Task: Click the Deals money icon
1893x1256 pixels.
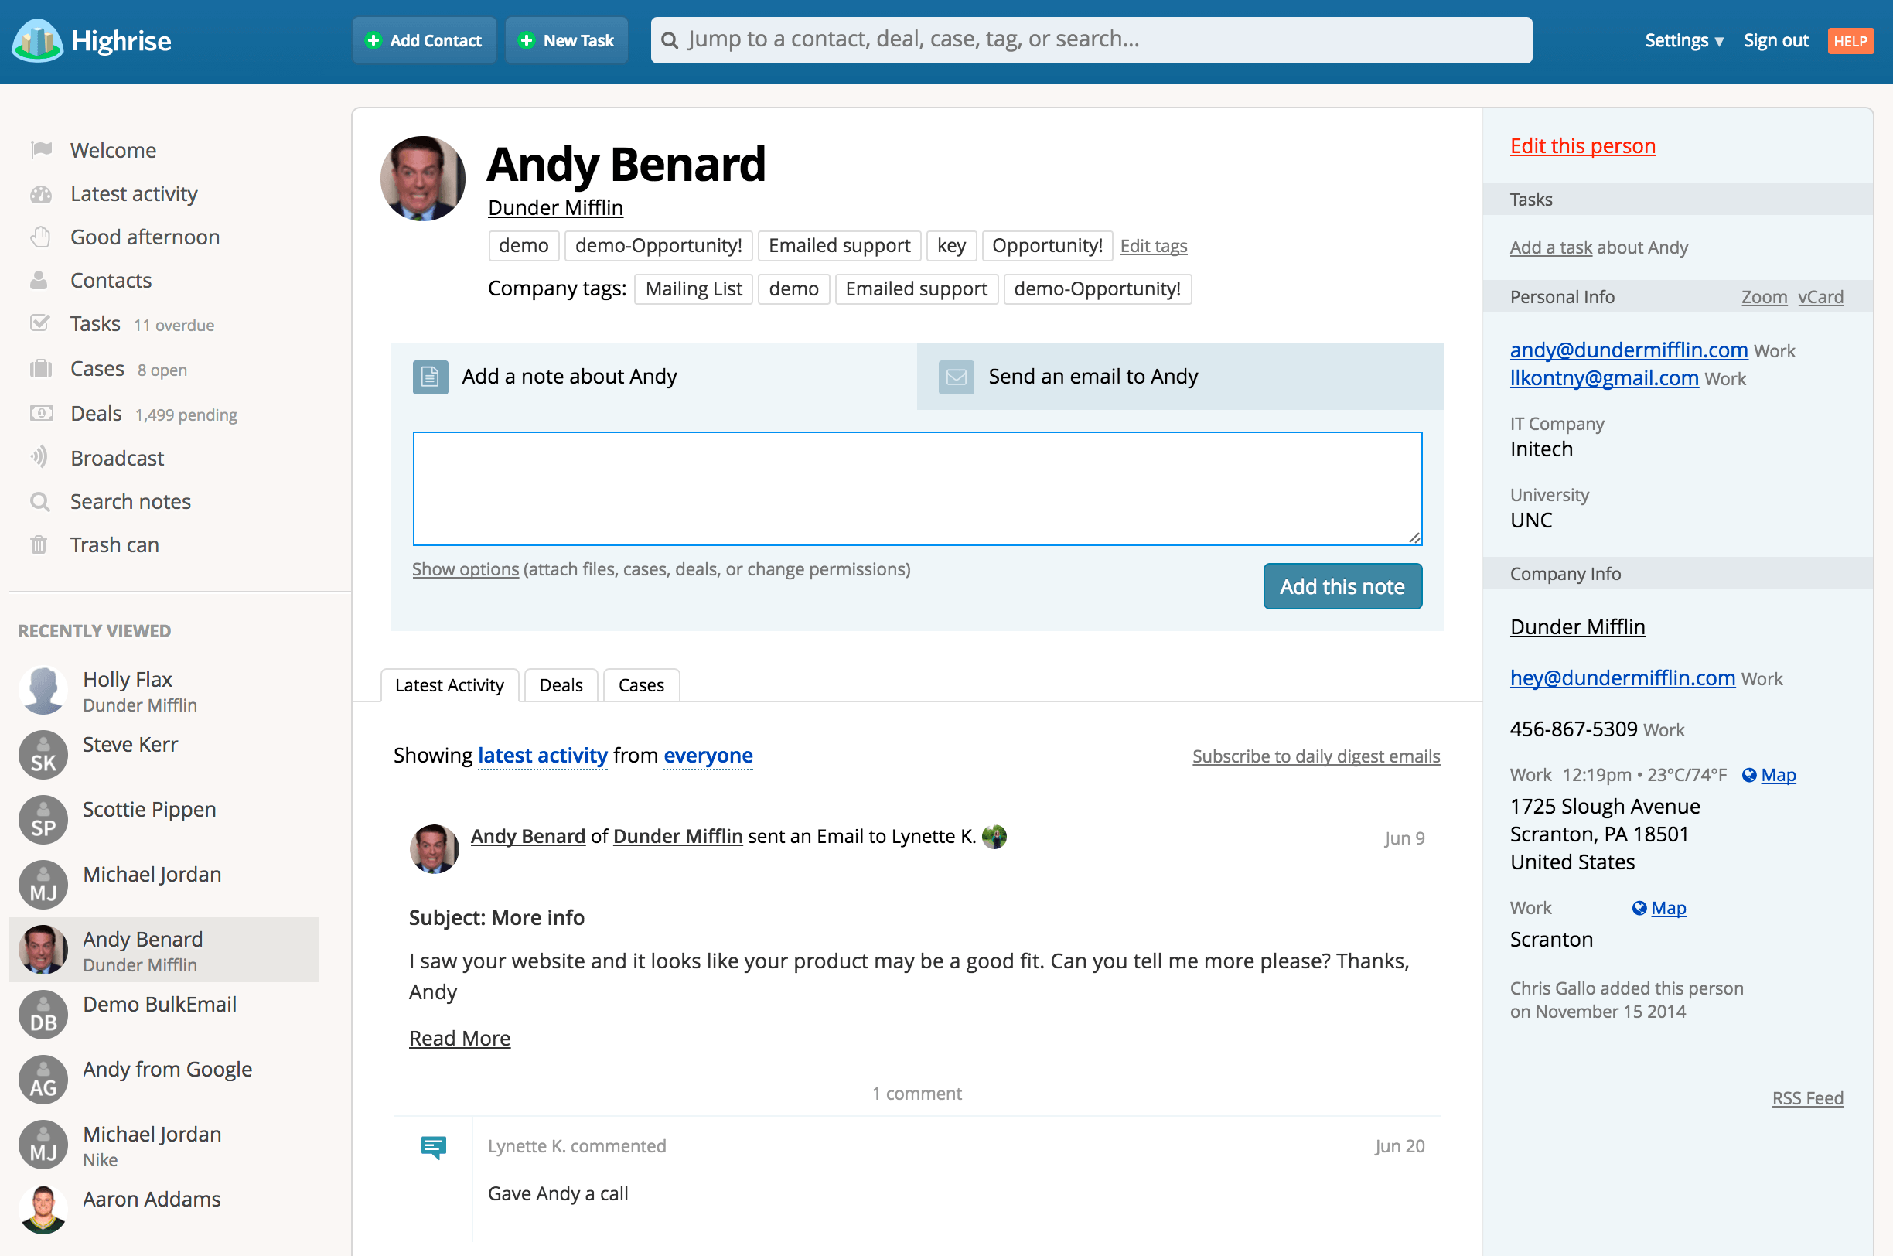Action: [x=42, y=413]
